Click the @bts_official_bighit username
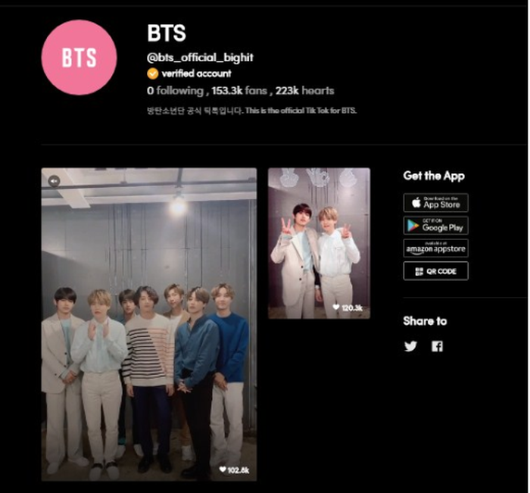This screenshot has width=530, height=493. pyautogui.click(x=200, y=58)
